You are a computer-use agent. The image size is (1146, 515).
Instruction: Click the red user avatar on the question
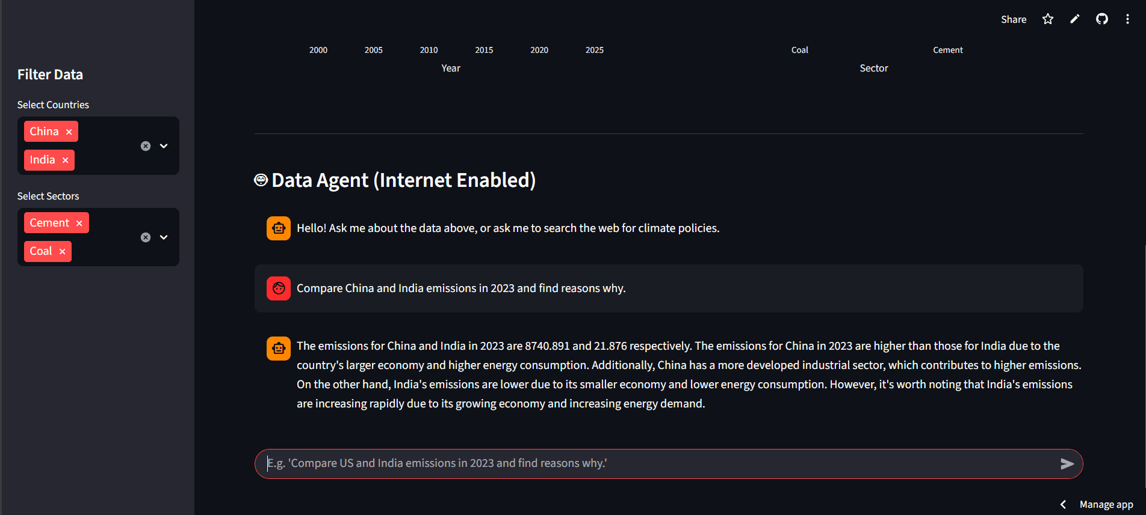coord(278,288)
